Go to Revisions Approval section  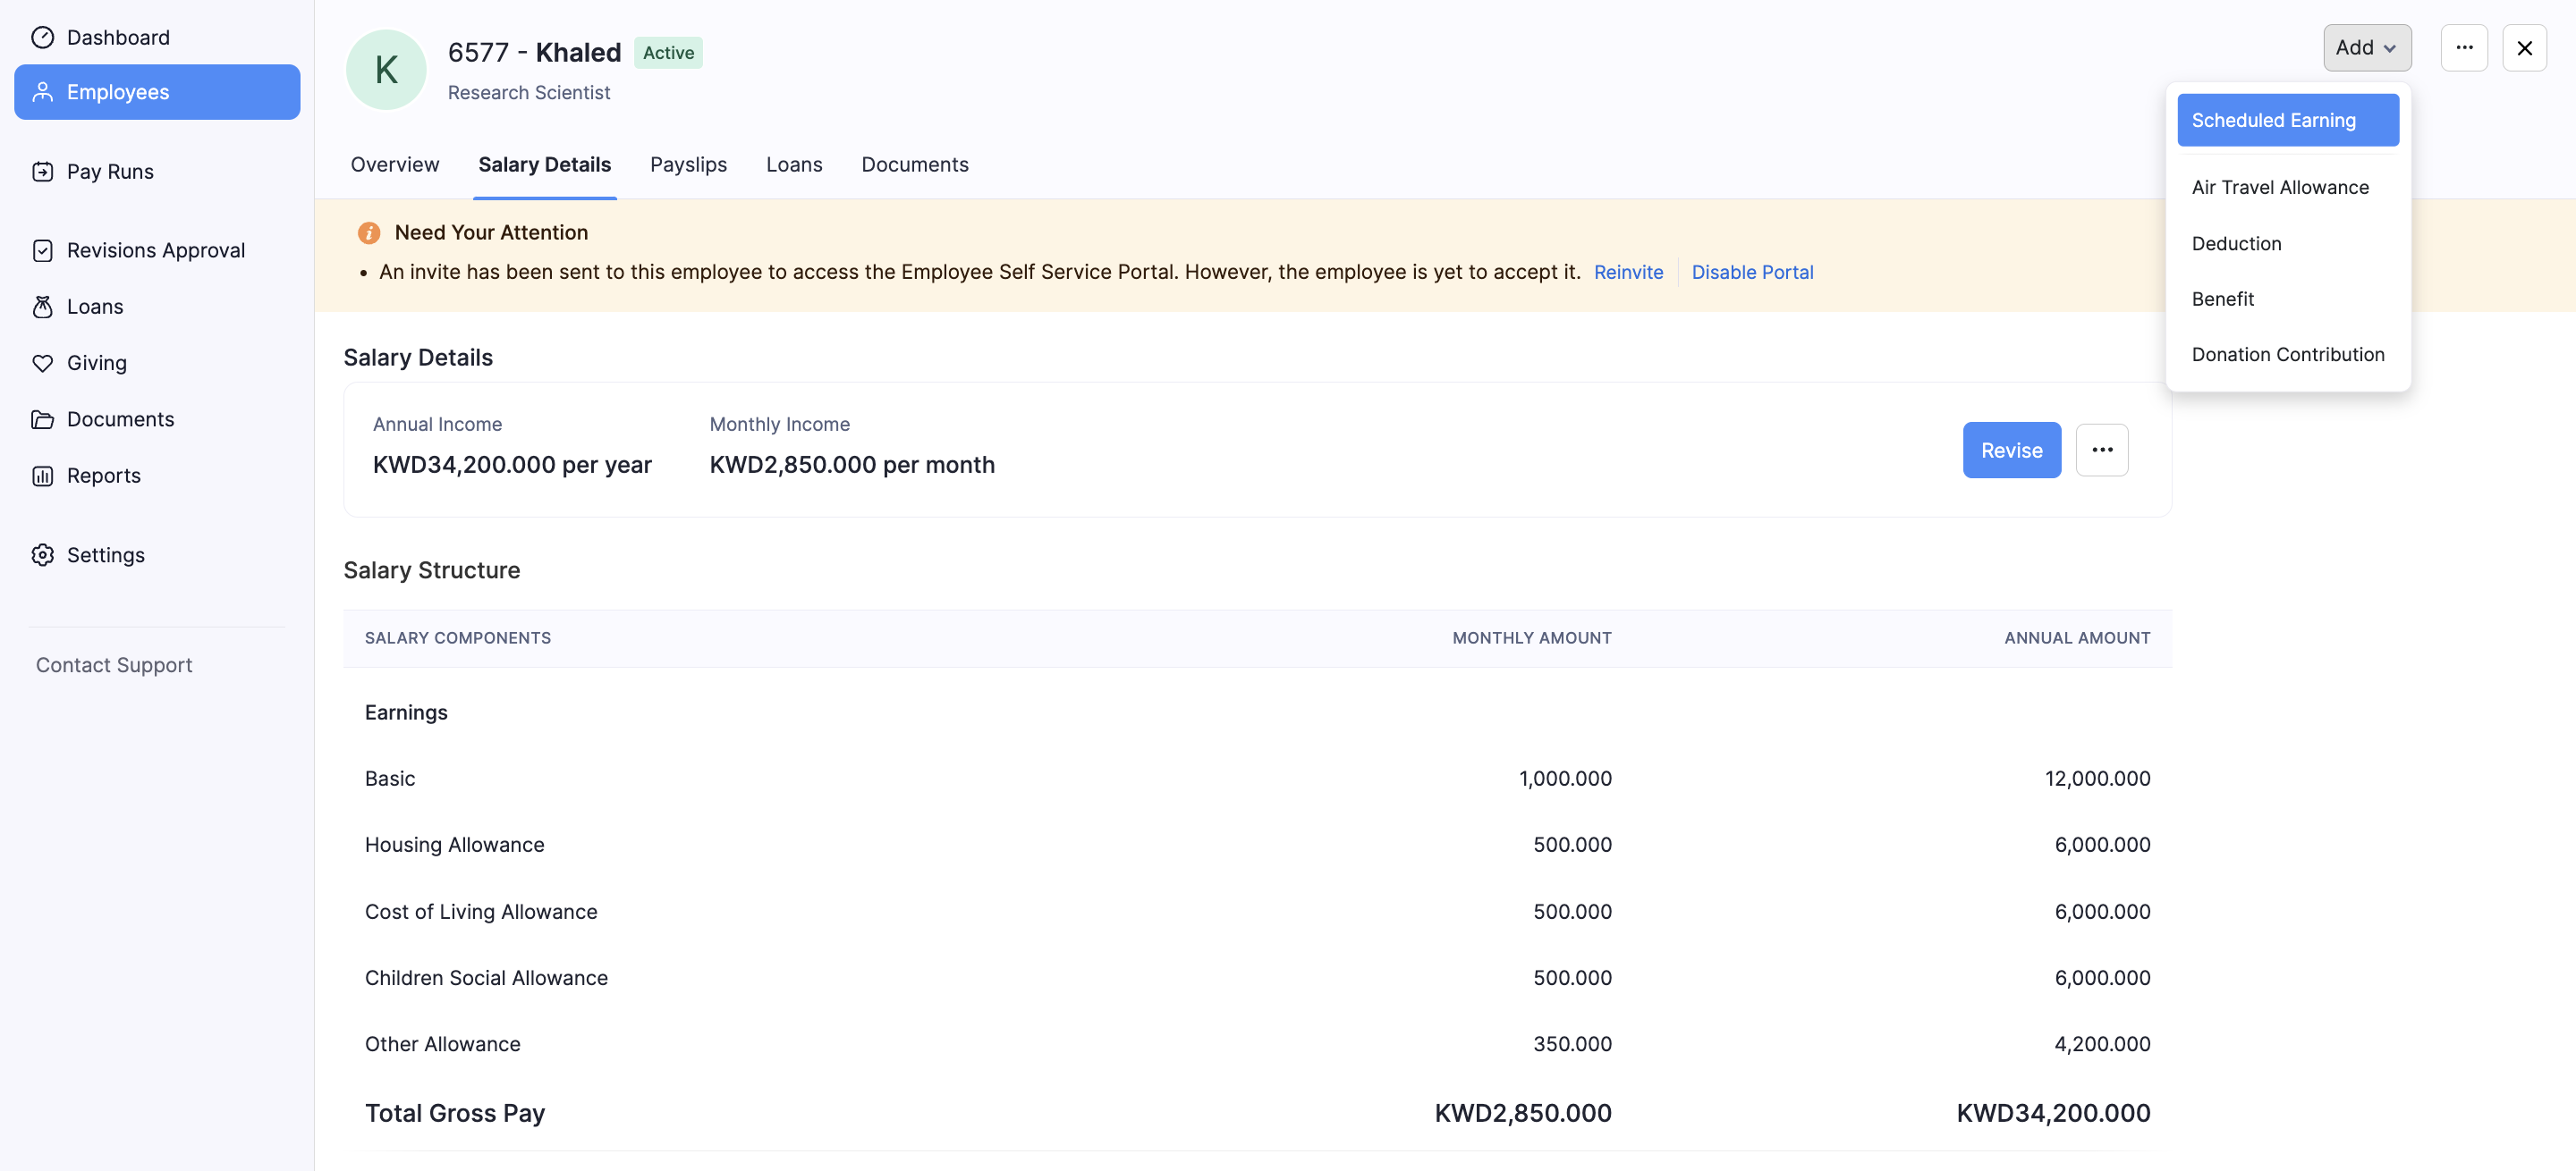click(156, 249)
